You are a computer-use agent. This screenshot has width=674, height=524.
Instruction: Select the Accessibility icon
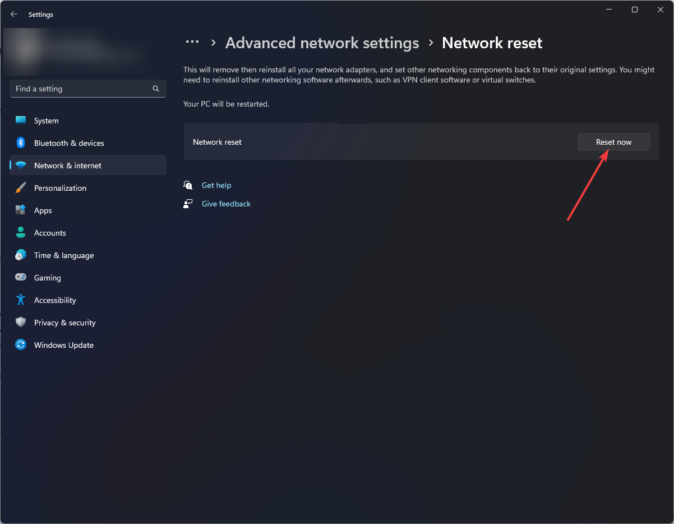point(20,300)
